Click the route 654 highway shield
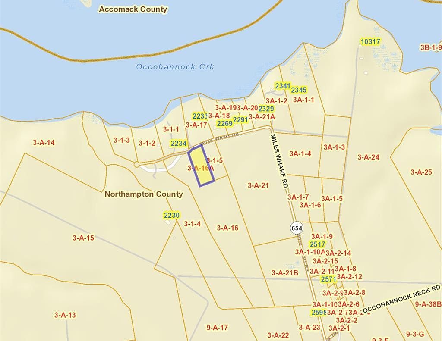442x341 pixels. pos(296,228)
